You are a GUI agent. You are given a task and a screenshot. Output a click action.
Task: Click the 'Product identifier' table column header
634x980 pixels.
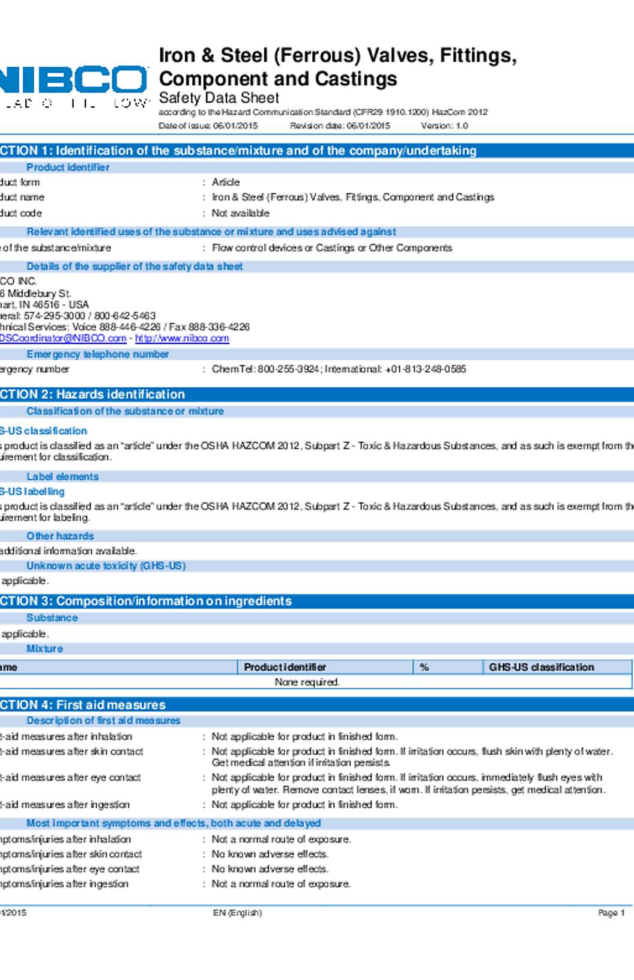(285, 667)
